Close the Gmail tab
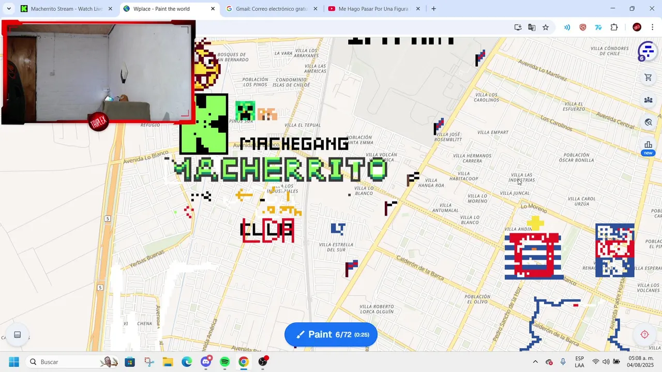The width and height of the screenshot is (662, 372). tap(315, 9)
